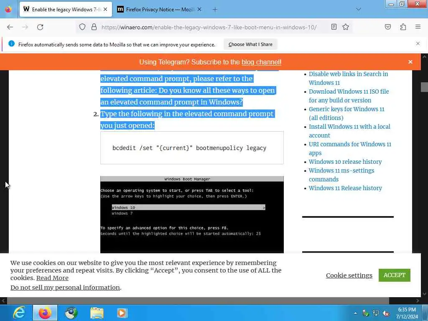Click the horizontal scrollbar left arrow
428x321 pixels.
coord(3,301)
